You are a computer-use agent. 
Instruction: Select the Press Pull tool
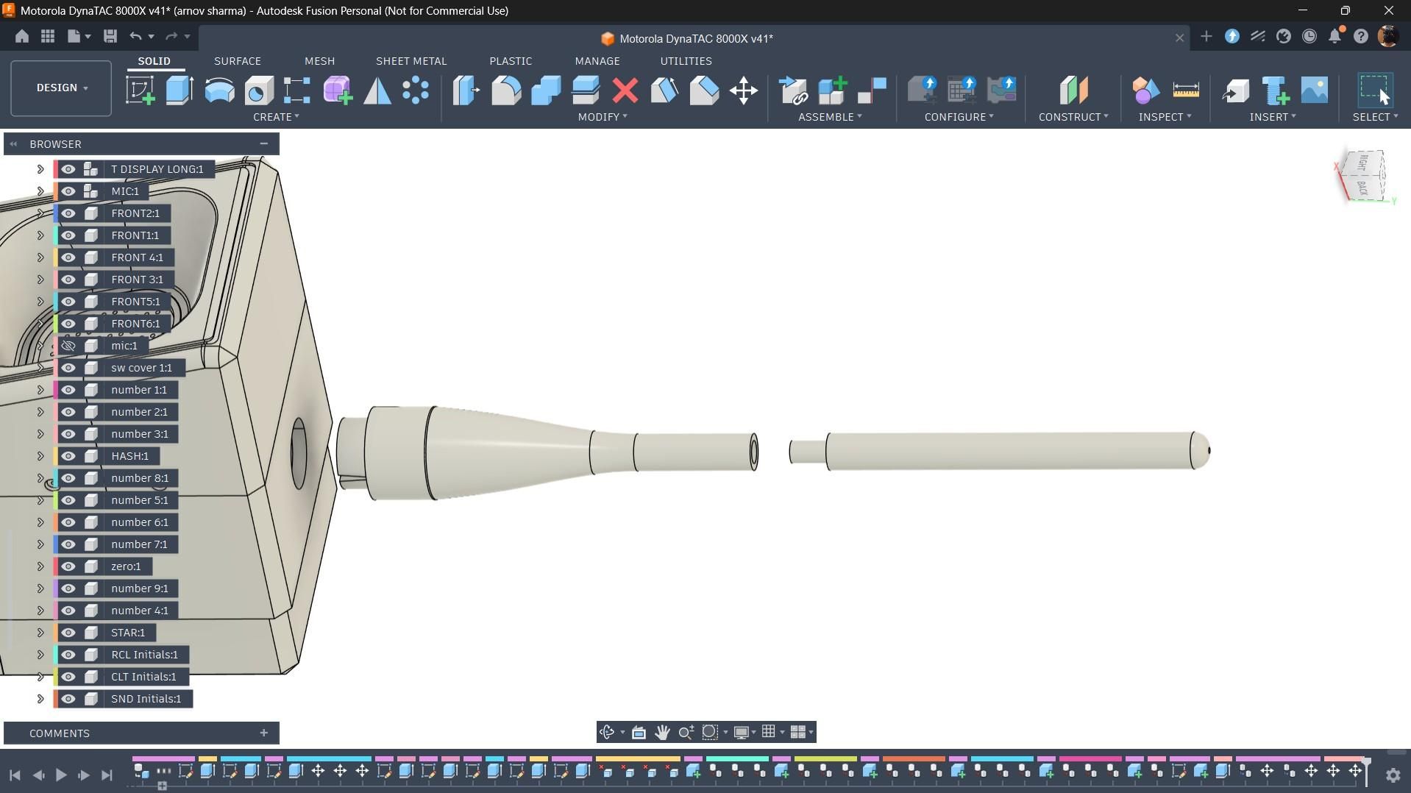[466, 90]
